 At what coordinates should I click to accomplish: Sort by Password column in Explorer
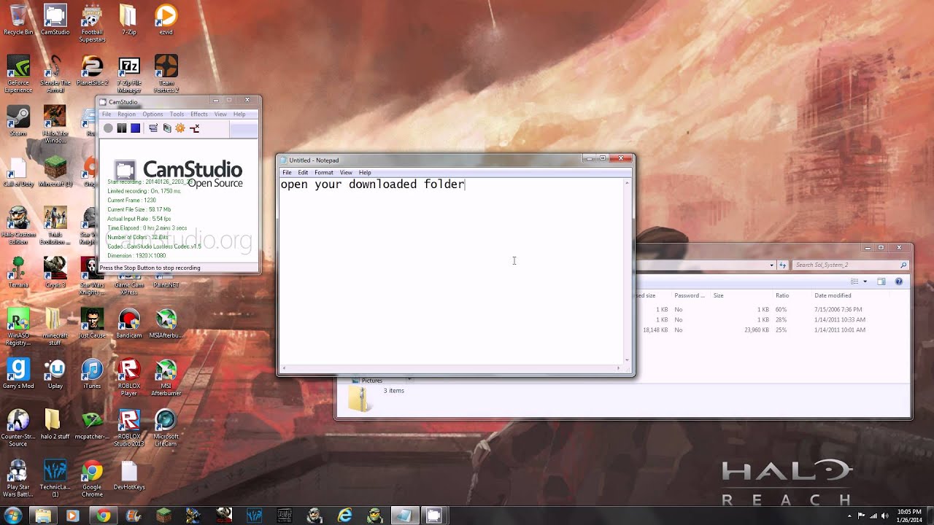click(690, 295)
